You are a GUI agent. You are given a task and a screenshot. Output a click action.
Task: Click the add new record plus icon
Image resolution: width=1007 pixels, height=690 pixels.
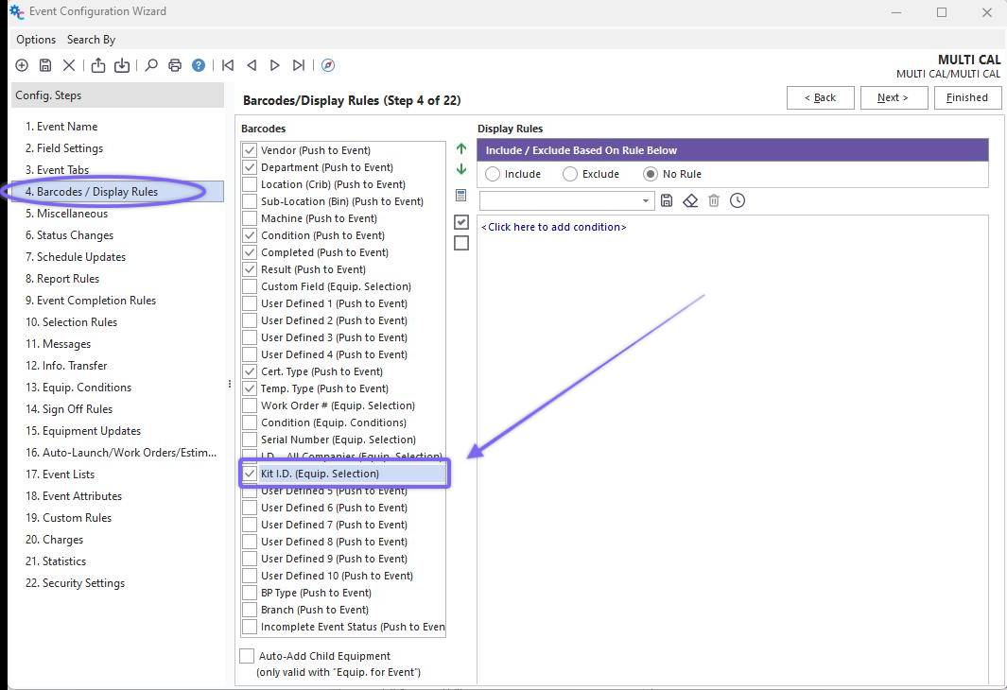pos(22,65)
